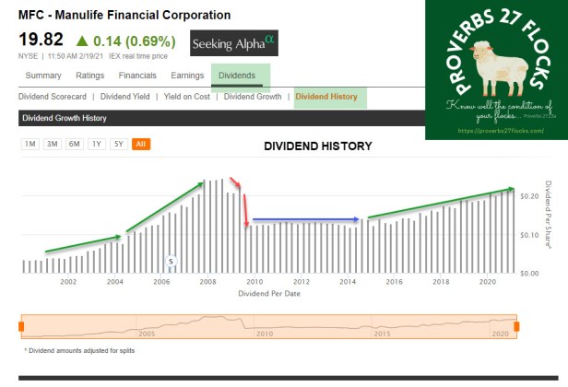Open the Financials tab

pyautogui.click(x=137, y=76)
